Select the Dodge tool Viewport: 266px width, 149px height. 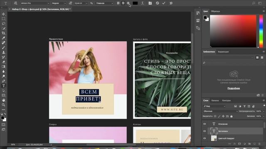(x=3, y=76)
